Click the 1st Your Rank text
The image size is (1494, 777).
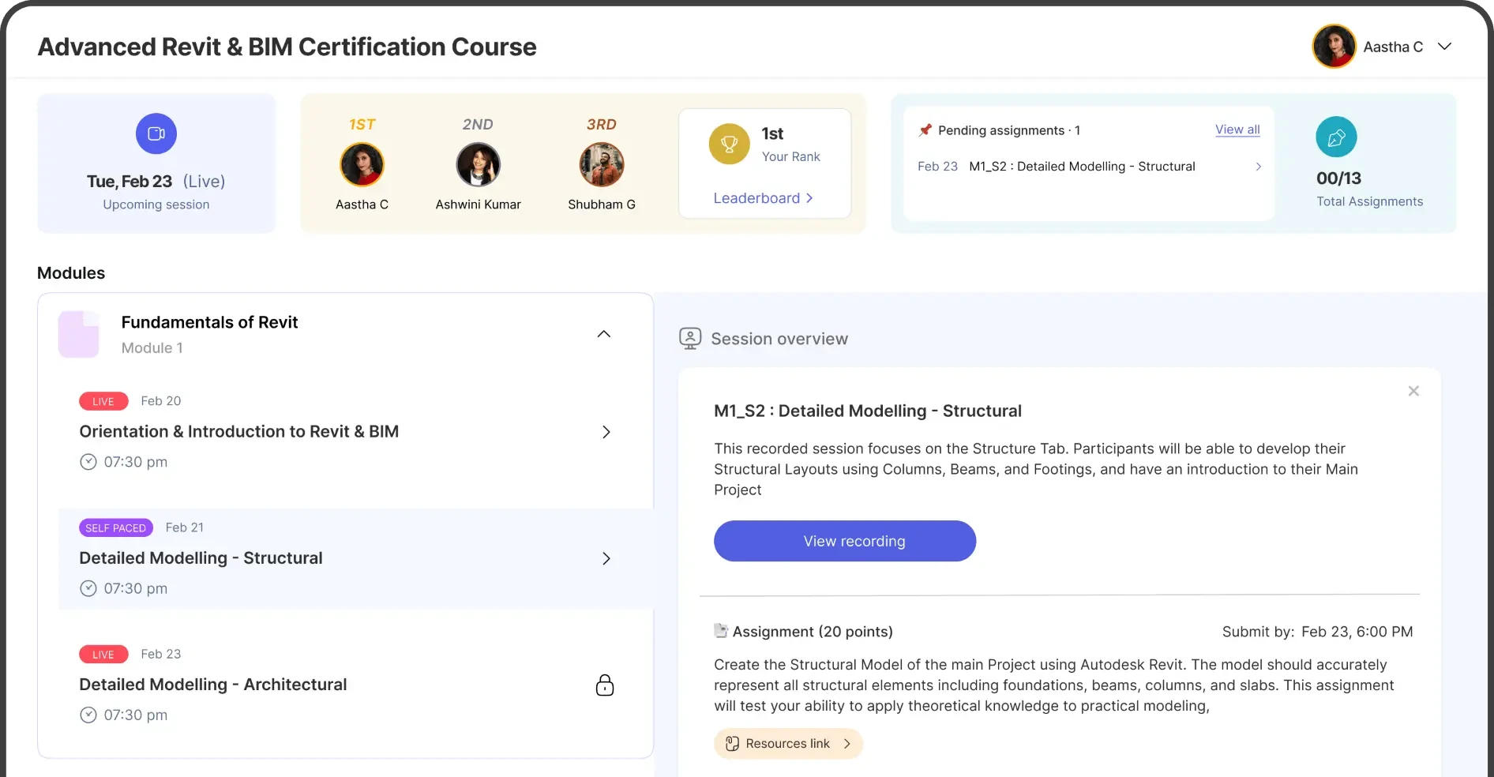coord(790,144)
